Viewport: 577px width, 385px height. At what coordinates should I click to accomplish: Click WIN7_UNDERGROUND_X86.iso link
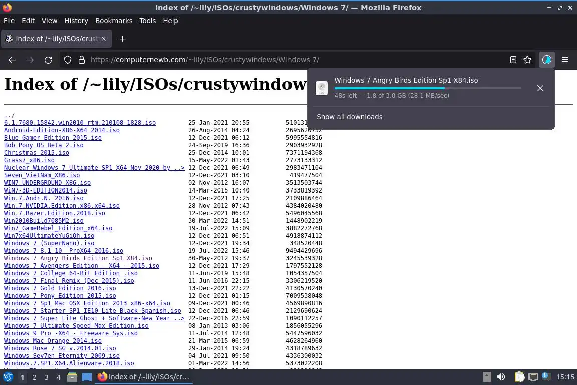pyautogui.click(x=47, y=183)
